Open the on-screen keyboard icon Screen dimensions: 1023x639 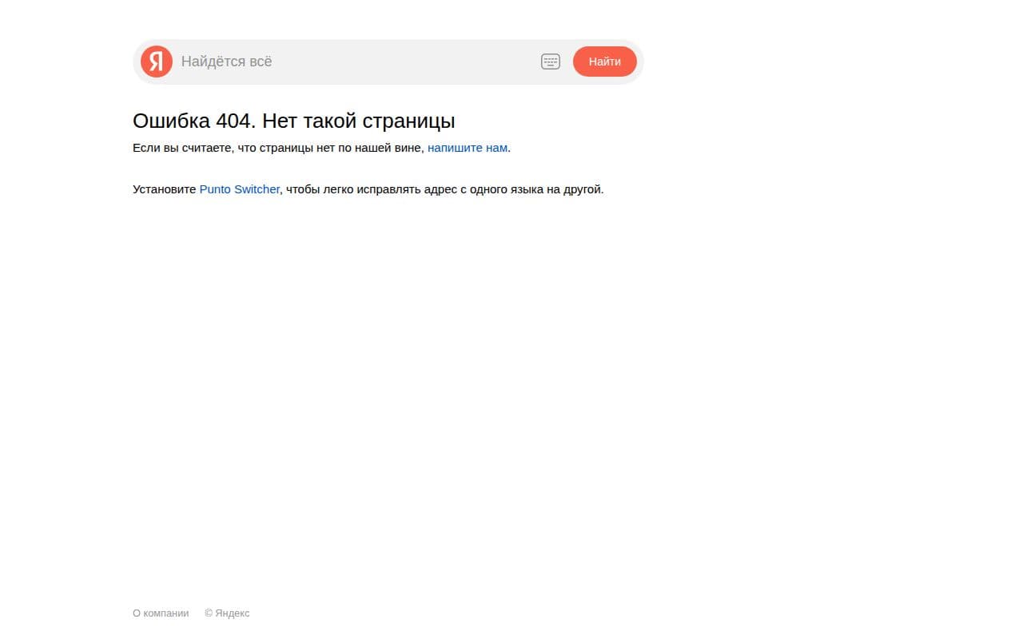point(551,62)
